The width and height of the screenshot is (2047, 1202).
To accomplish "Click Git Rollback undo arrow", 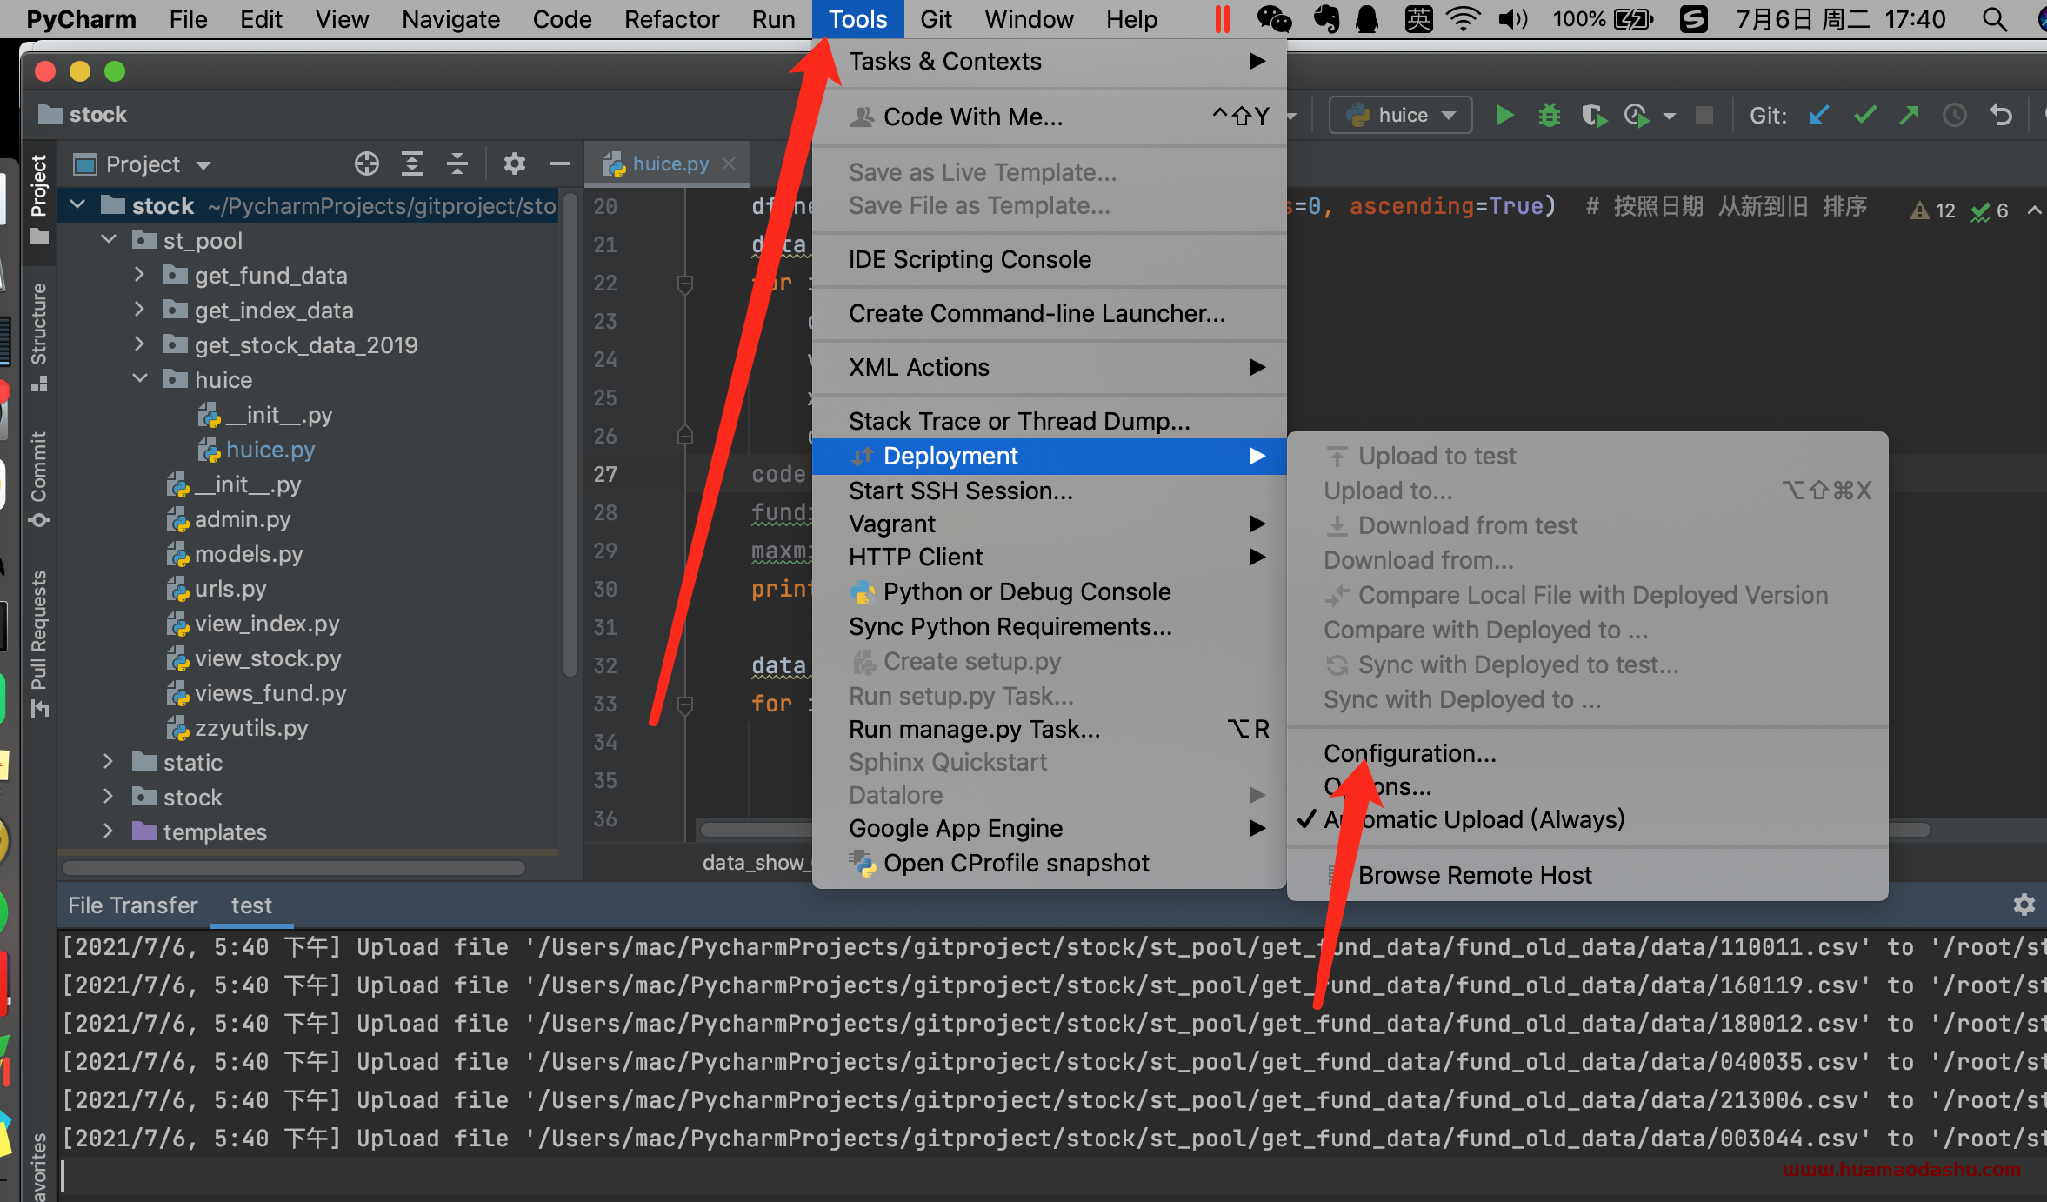I will [2001, 115].
